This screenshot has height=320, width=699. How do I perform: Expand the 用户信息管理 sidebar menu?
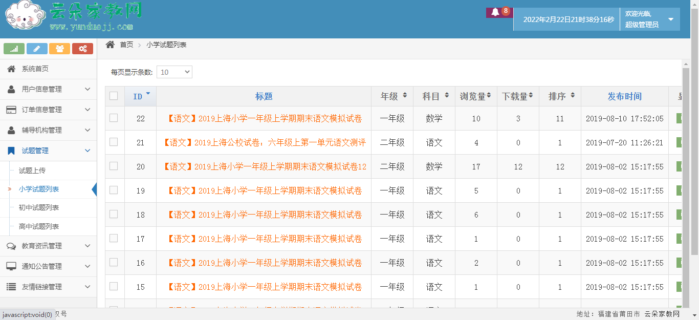coord(49,89)
